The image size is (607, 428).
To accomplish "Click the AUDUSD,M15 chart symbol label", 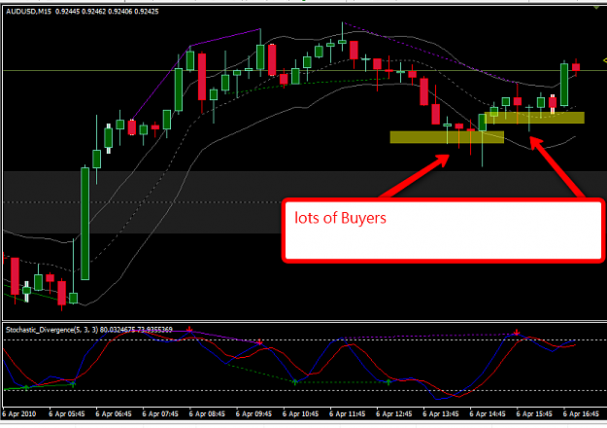I will [x=28, y=12].
